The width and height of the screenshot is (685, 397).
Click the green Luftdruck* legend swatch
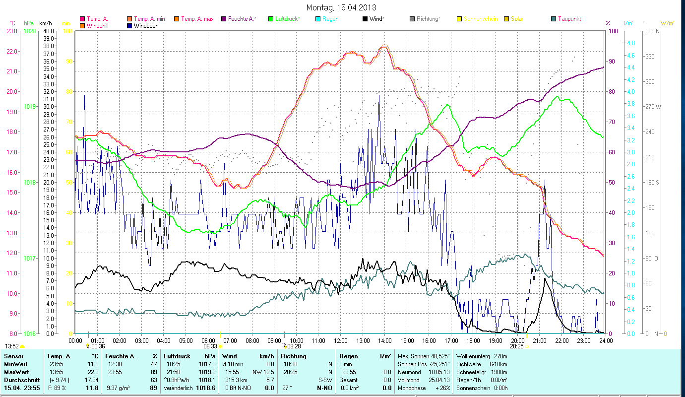[x=270, y=19]
